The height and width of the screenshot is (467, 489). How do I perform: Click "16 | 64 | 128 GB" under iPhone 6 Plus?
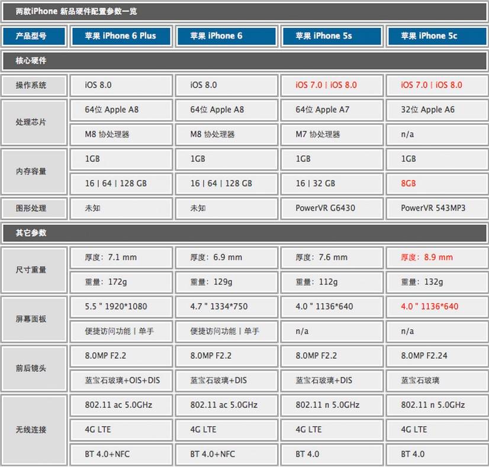coord(115,183)
